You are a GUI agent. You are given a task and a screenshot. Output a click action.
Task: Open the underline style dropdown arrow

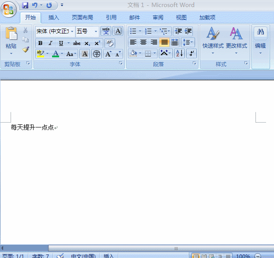pyautogui.click(x=68, y=43)
